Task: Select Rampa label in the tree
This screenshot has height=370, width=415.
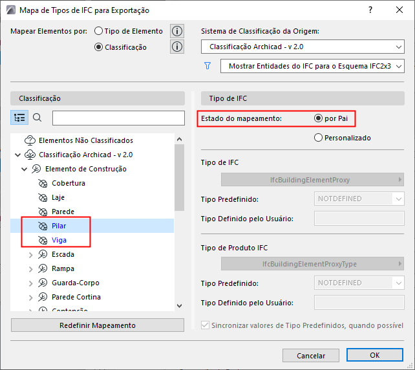Action: (x=63, y=268)
